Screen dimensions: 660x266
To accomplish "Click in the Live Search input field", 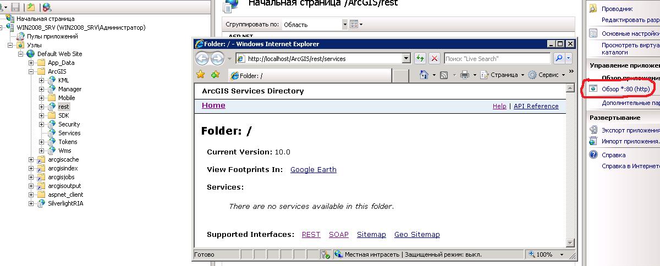I will (497, 58).
